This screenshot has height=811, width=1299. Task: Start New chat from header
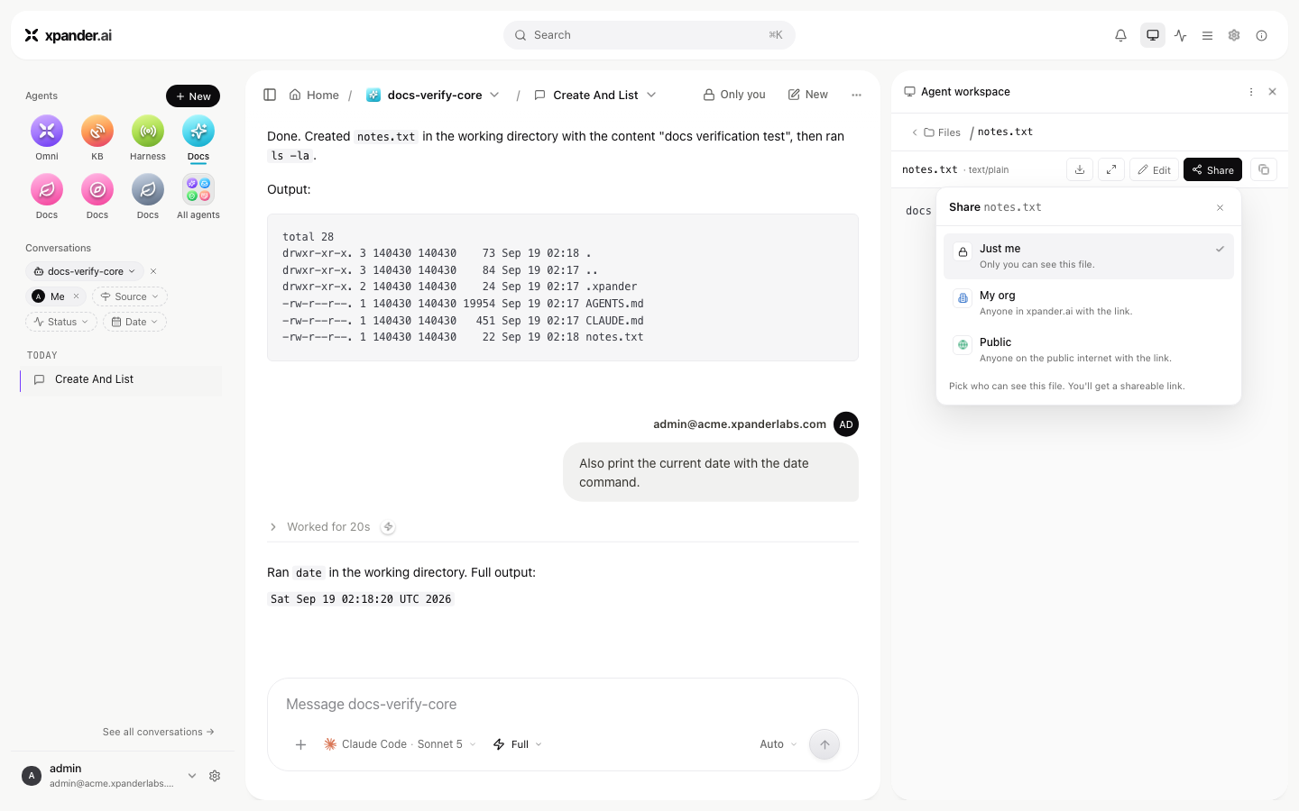(x=808, y=95)
